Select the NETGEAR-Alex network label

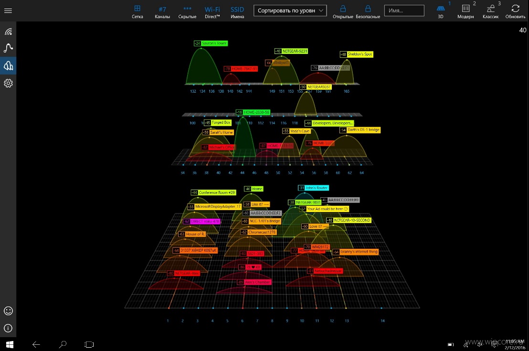pyautogui.click(x=183, y=273)
